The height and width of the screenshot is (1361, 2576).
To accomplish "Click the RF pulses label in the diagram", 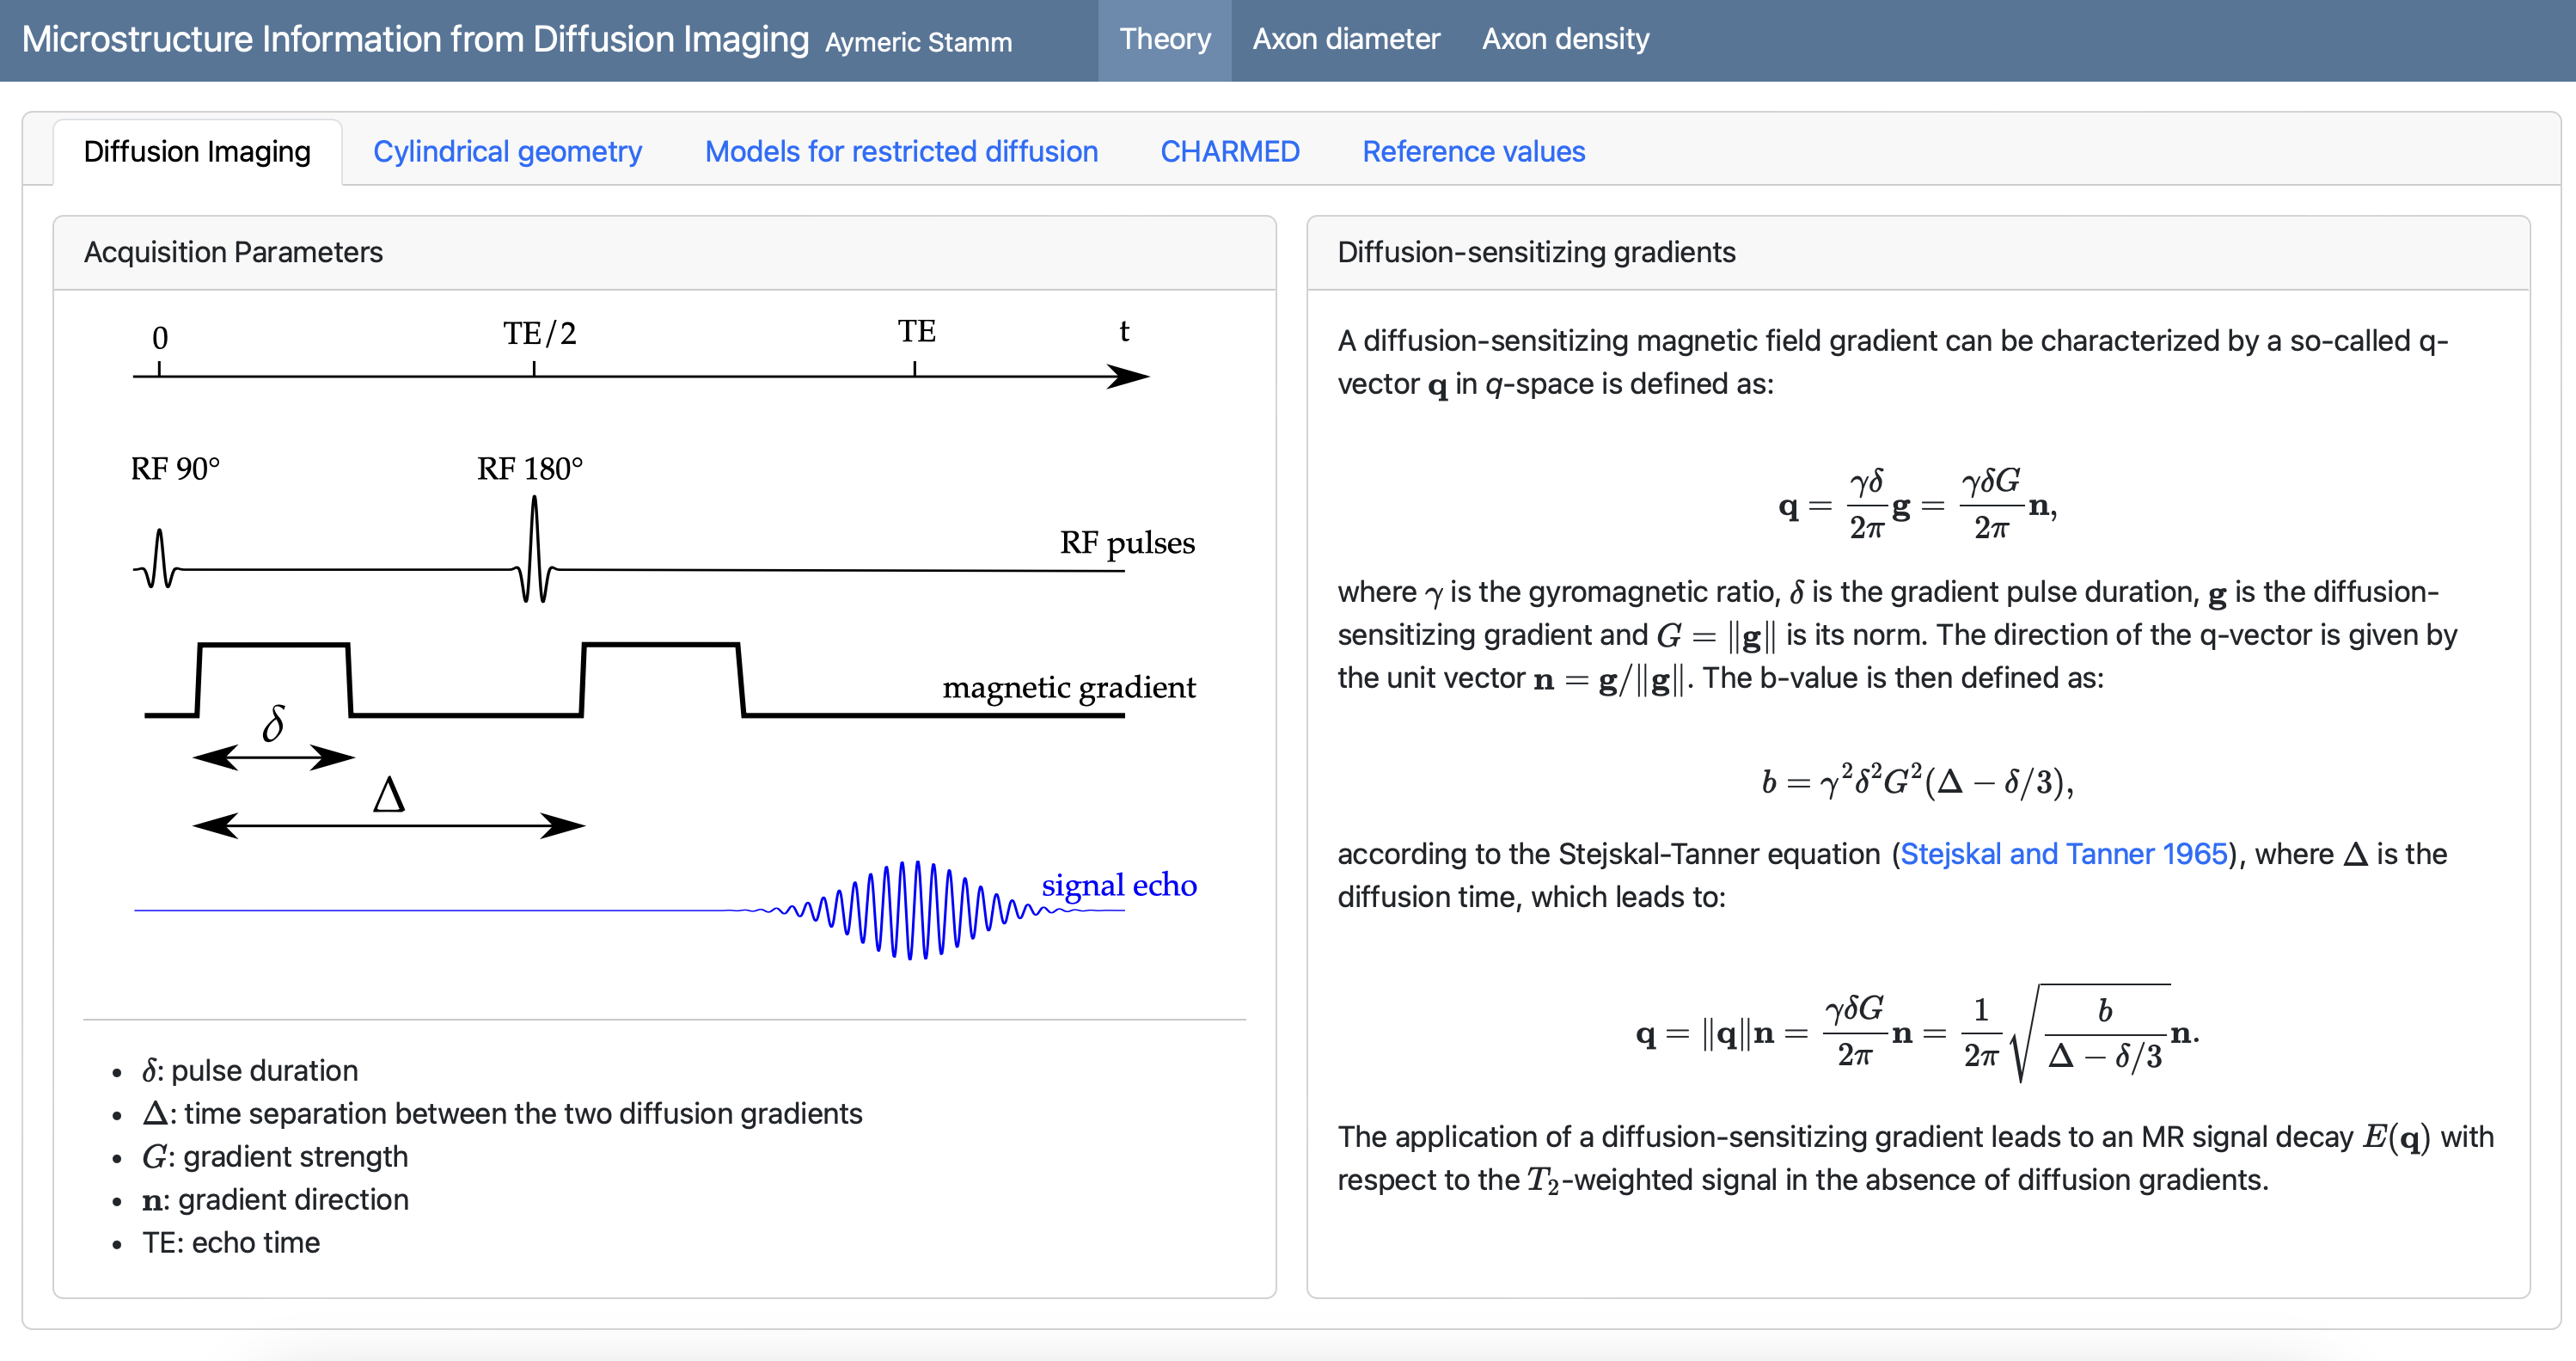I will pos(1127,543).
